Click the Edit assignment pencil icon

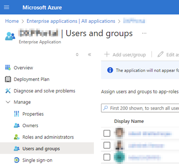click(x=161, y=55)
